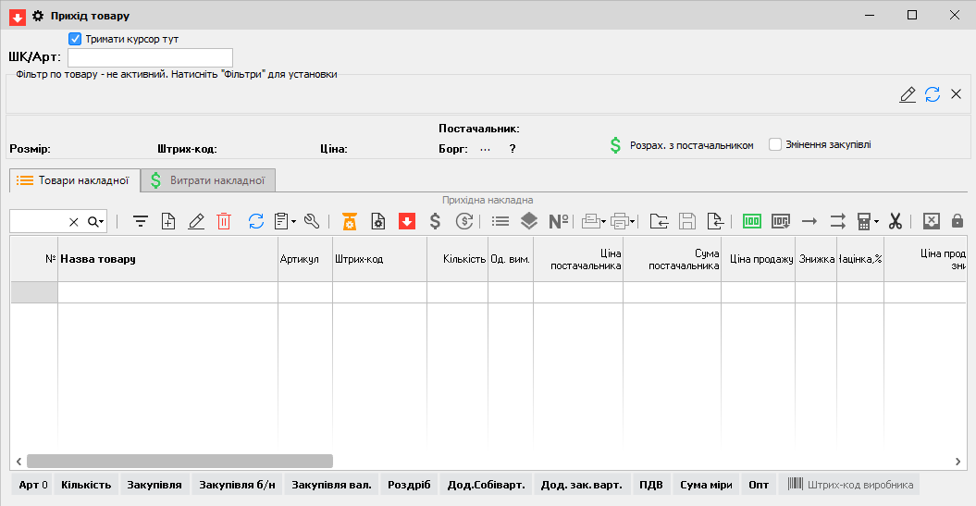Click the padlock icon in toolbar
Screen dimensions: 976x506
tap(957, 221)
